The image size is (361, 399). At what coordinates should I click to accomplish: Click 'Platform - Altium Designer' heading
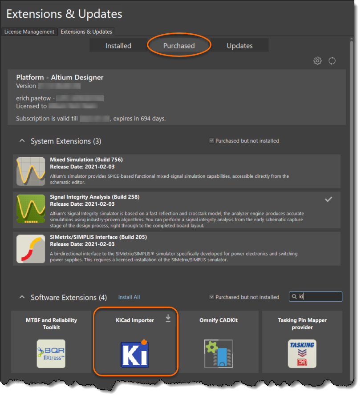[x=60, y=77]
